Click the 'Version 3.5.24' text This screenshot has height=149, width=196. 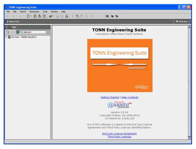click(x=119, y=112)
